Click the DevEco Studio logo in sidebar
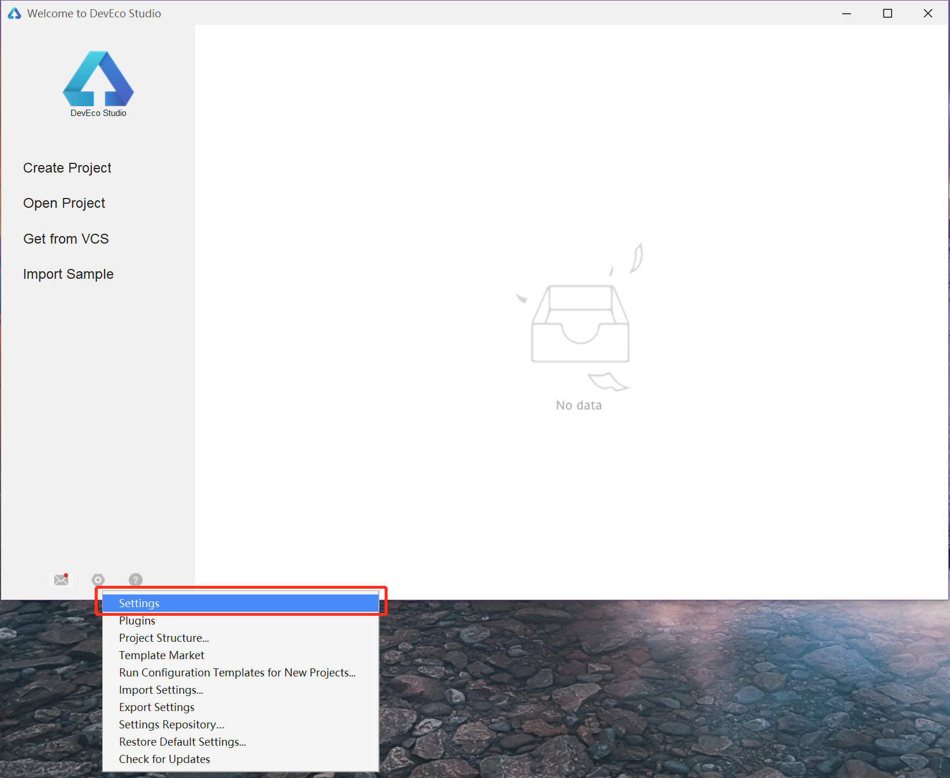The width and height of the screenshot is (950, 778). [98, 78]
